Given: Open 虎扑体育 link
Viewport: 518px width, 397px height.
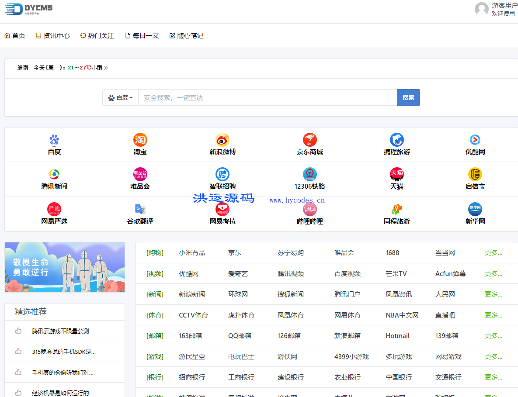Looking at the screenshot, I should point(241,315).
